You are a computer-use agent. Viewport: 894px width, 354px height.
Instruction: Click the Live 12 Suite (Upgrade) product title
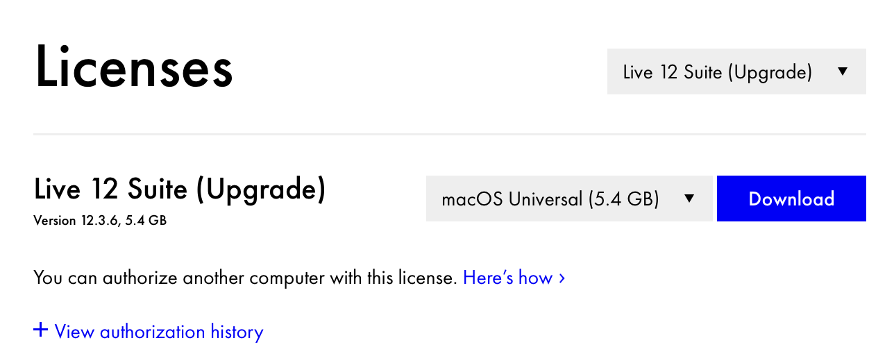tap(179, 189)
